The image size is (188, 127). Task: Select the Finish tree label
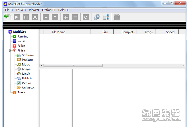[21, 51]
